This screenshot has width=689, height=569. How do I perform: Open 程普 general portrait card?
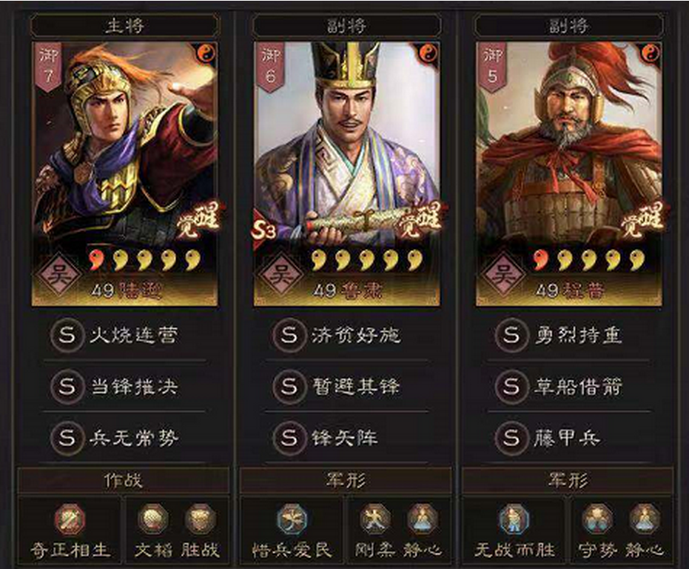[569, 174]
